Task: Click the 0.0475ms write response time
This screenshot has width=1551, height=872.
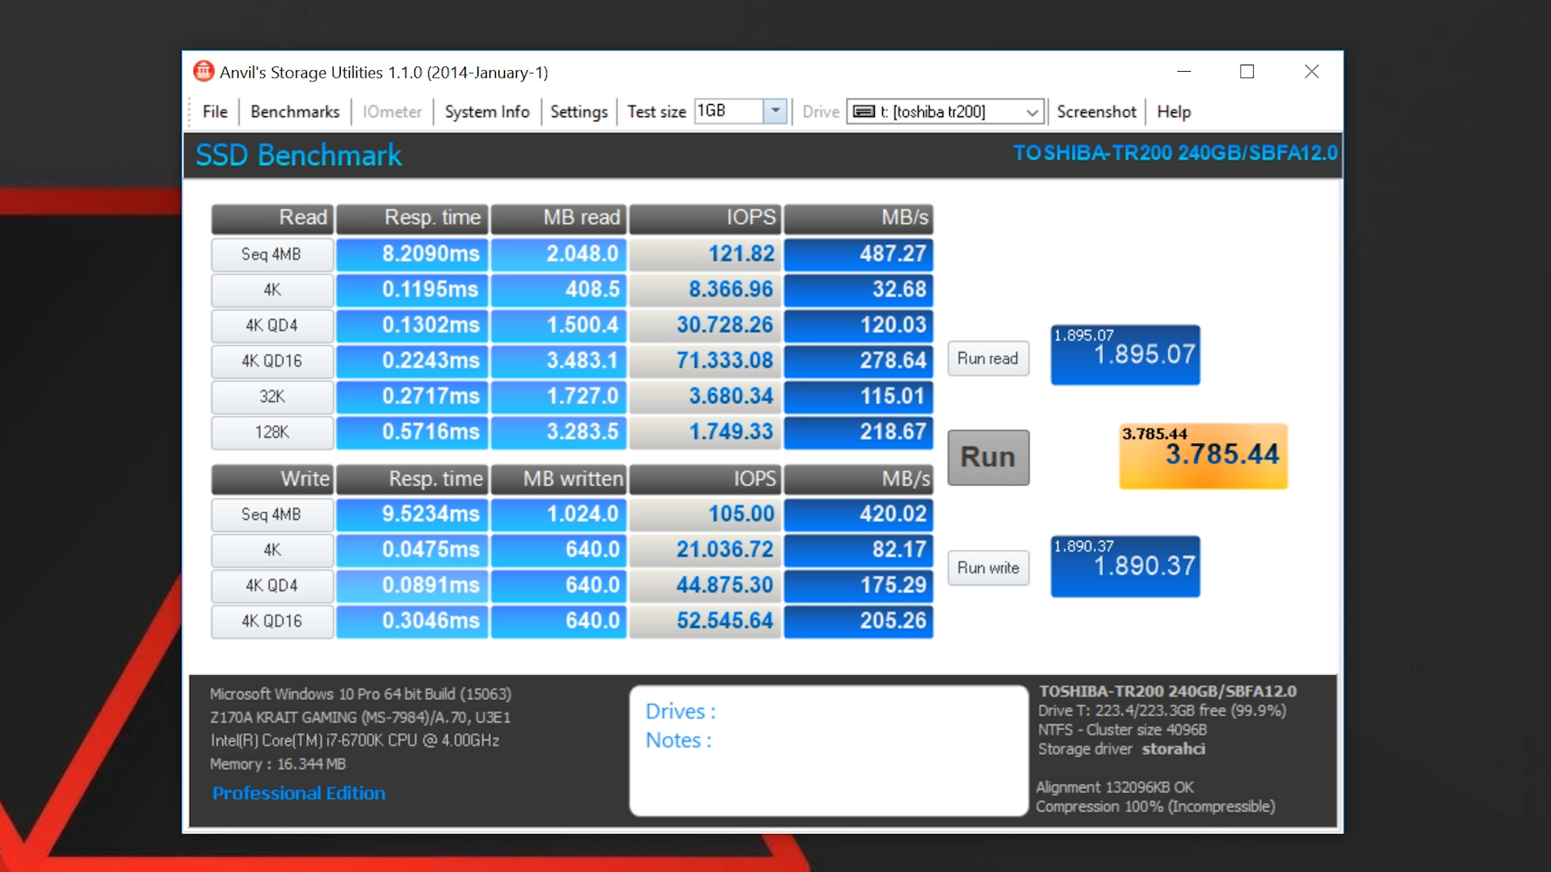Action: click(x=412, y=550)
